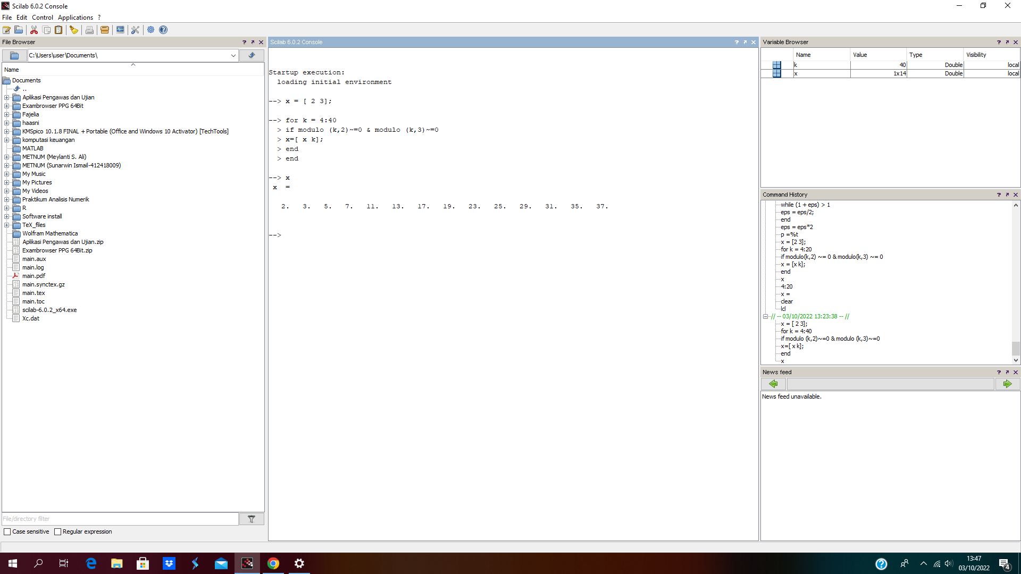Close the News feed panel
1021x574 pixels.
1016,372
